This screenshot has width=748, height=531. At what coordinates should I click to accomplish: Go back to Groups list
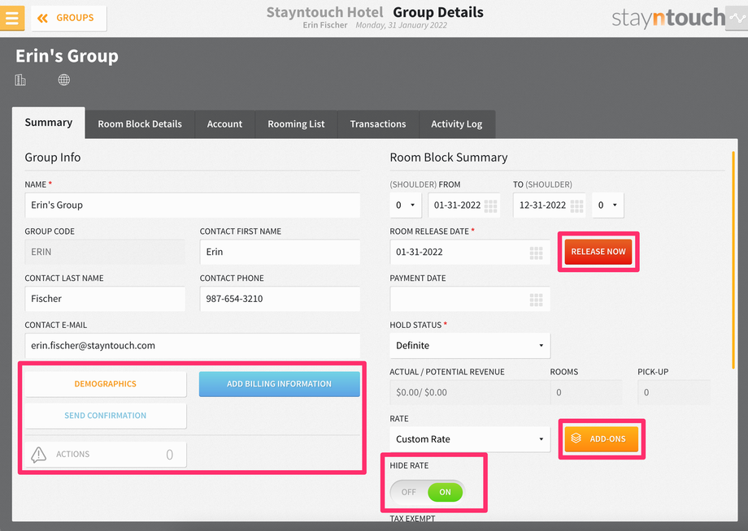[x=68, y=18]
